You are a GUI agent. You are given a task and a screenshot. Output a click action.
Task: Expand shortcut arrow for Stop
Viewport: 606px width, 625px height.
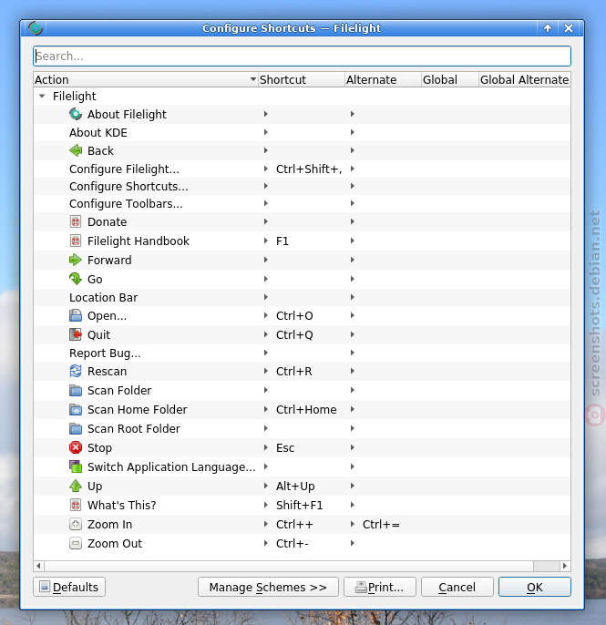(x=266, y=447)
